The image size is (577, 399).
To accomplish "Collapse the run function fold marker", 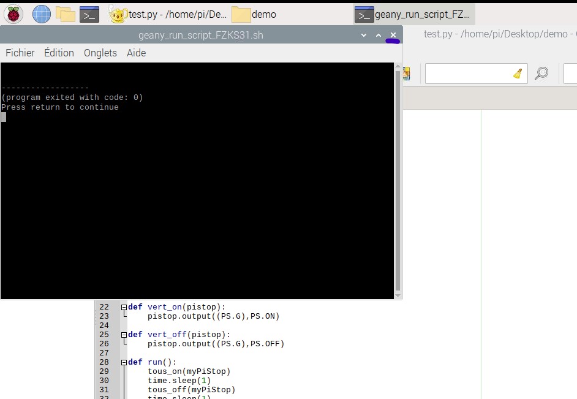I will click(124, 362).
